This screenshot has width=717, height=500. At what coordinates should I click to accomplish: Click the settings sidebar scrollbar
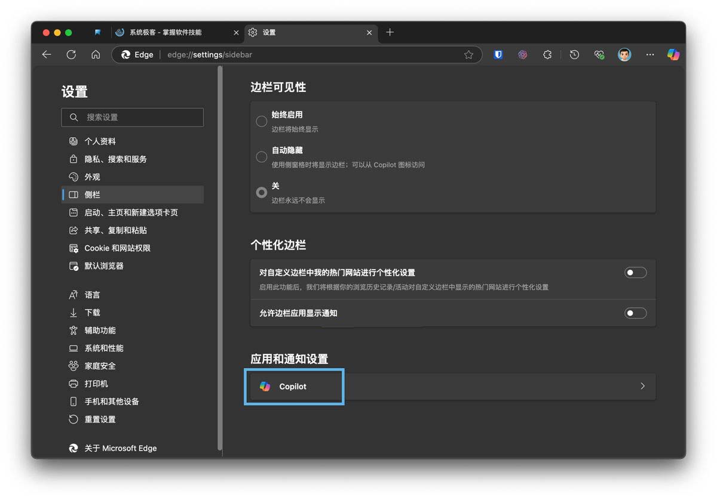[x=220, y=258]
